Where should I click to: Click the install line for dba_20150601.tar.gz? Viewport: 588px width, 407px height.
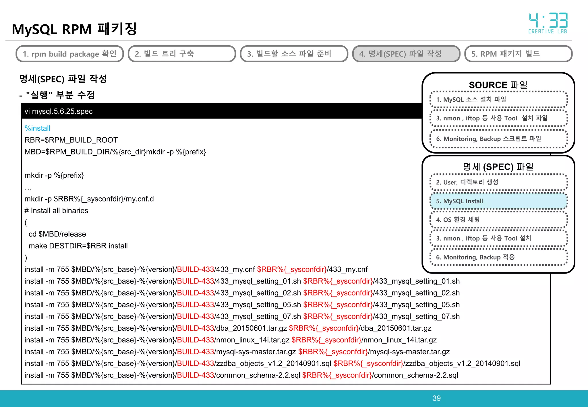pos(228,328)
